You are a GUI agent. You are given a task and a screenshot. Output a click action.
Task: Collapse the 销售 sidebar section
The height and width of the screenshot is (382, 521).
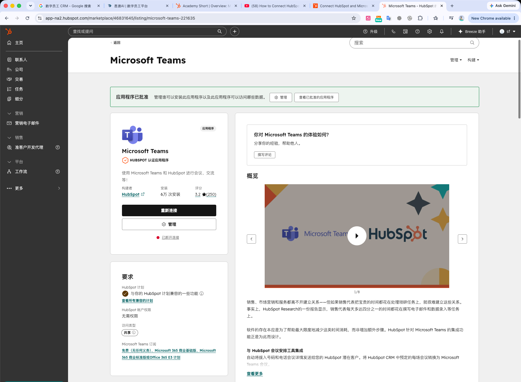pyautogui.click(x=15, y=138)
